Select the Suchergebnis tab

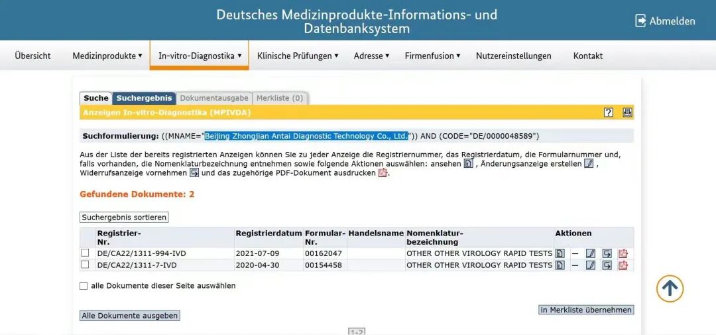click(145, 98)
